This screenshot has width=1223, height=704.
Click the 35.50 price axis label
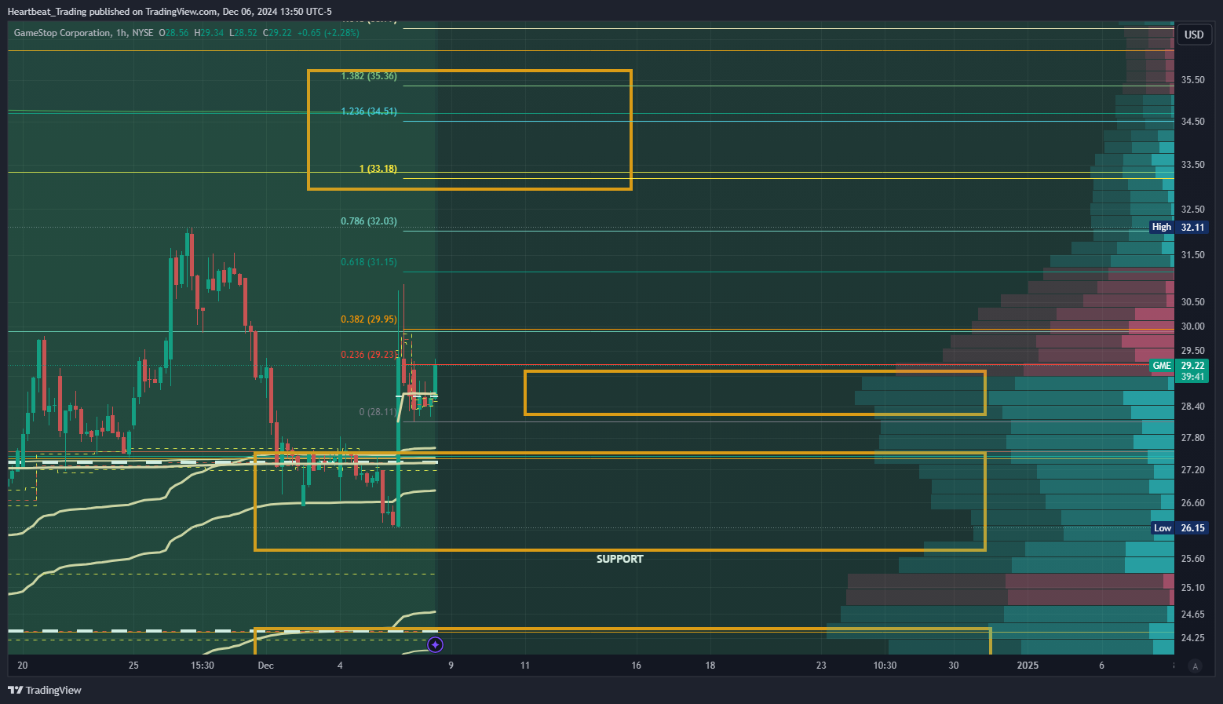[1193, 80]
